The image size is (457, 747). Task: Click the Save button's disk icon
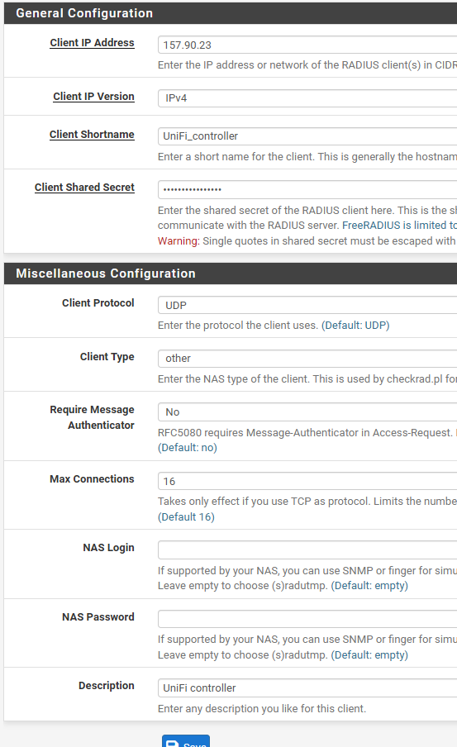172,744
